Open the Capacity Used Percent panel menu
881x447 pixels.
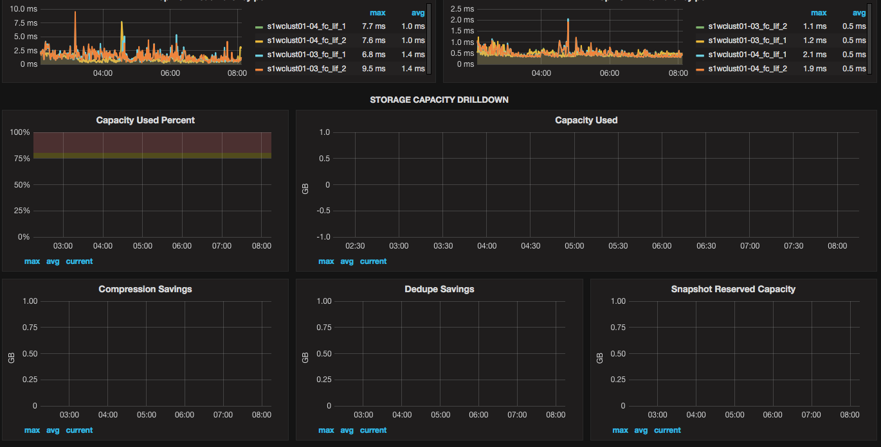(145, 120)
